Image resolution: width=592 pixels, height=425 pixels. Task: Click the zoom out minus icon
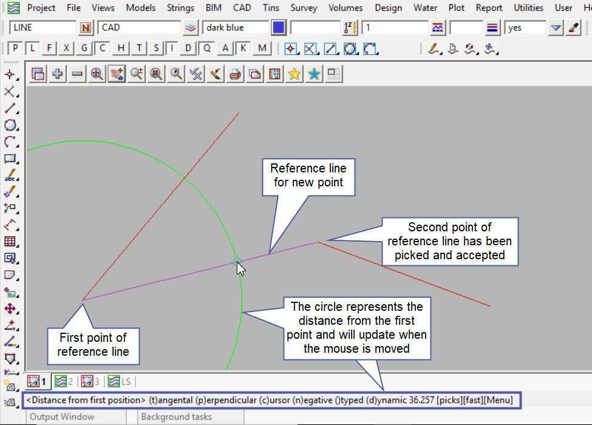point(77,74)
